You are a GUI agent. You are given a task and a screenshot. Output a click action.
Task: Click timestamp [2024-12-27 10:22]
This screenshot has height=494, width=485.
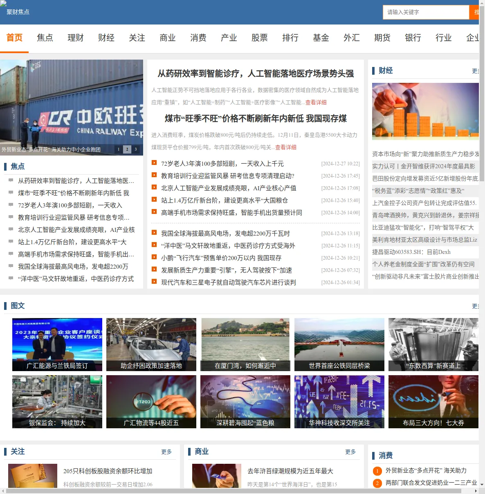[x=341, y=164]
